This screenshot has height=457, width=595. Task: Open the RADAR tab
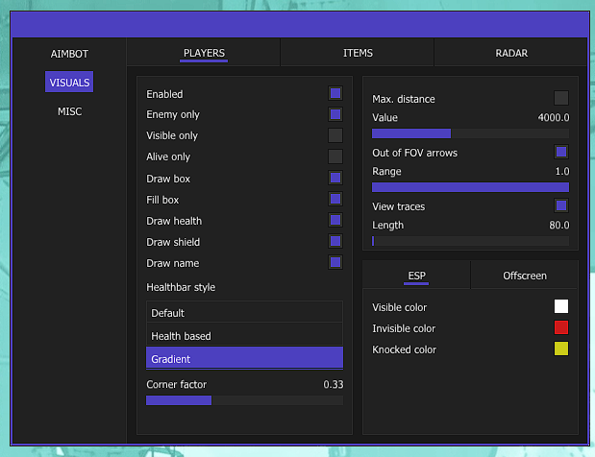[511, 53]
